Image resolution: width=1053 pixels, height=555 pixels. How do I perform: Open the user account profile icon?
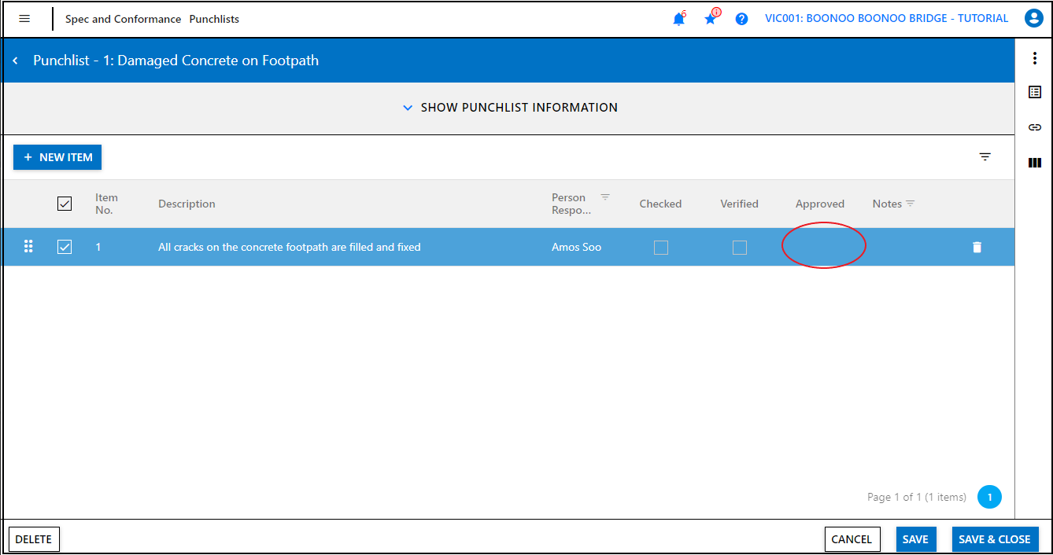click(x=1034, y=19)
